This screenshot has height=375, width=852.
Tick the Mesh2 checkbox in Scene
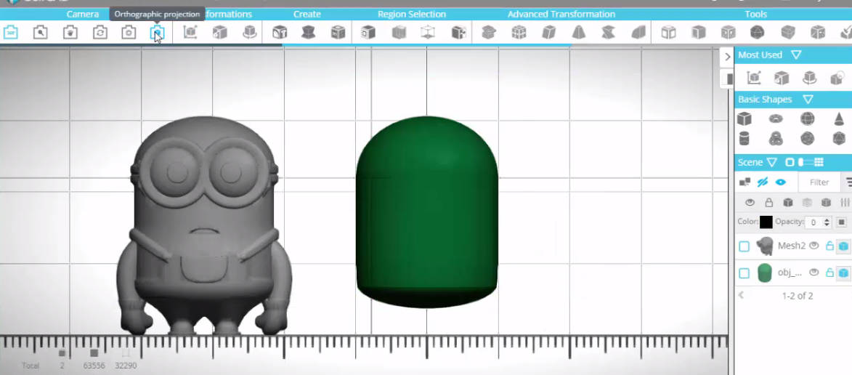click(x=744, y=247)
